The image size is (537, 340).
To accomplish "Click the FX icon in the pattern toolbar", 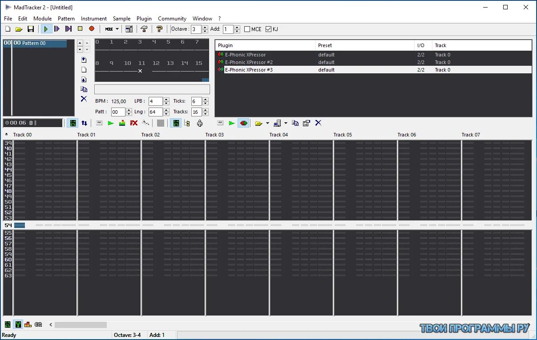I will pos(134,123).
